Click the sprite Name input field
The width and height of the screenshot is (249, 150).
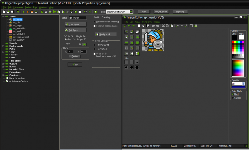click(78, 18)
